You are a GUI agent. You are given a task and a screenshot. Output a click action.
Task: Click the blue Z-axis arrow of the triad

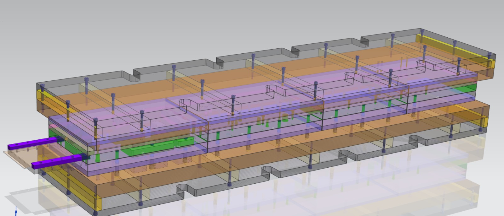point(16,211)
